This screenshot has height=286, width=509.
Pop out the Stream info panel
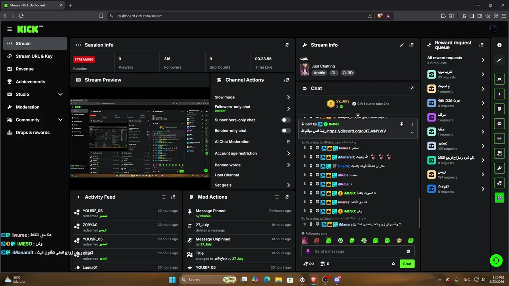pyautogui.click(x=412, y=45)
